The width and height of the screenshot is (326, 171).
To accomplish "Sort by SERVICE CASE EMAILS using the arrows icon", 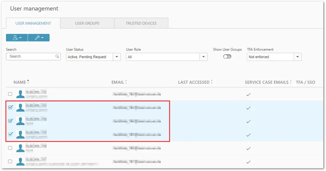I will [x=291, y=82].
